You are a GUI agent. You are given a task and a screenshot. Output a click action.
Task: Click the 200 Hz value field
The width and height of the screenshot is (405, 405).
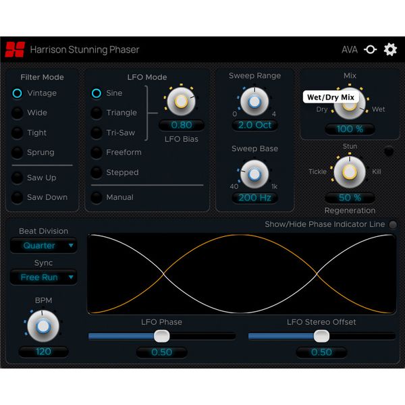254,198
